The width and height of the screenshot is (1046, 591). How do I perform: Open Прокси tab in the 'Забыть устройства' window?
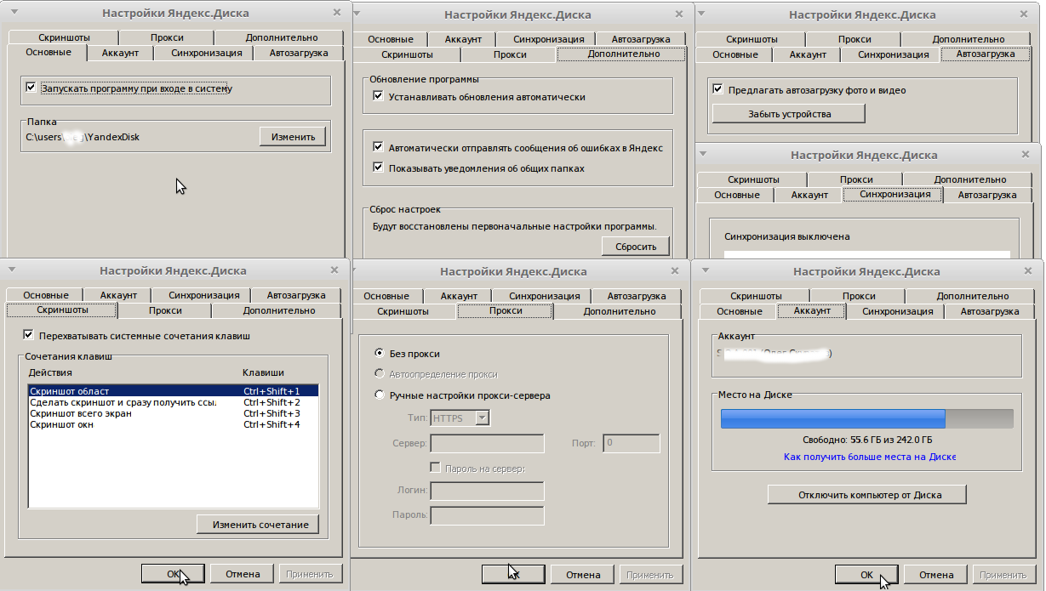(855, 39)
